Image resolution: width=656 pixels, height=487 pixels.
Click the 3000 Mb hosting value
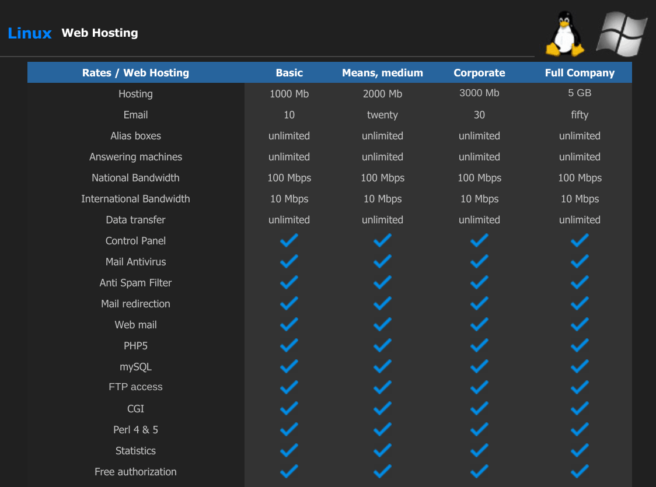[x=479, y=93]
